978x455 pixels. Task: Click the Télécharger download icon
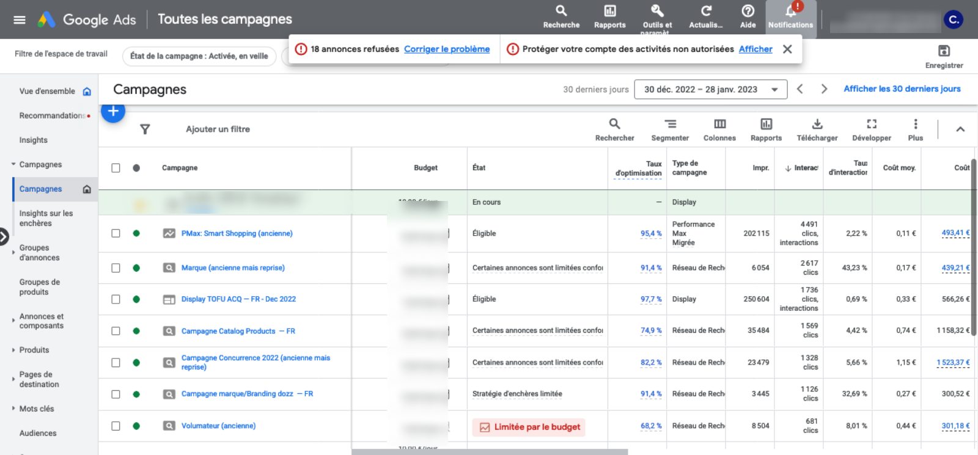tap(817, 129)
